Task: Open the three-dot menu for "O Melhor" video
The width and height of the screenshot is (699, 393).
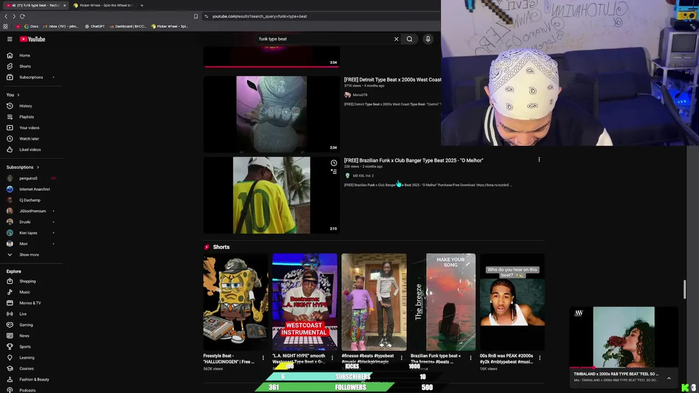Action: click(x=539, y=160)
